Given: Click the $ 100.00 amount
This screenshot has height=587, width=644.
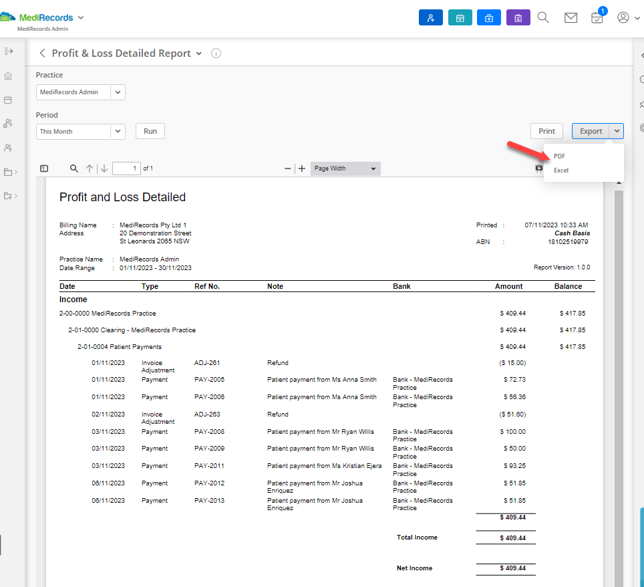Looking at the screenshot, I should (x=512, y=432).
